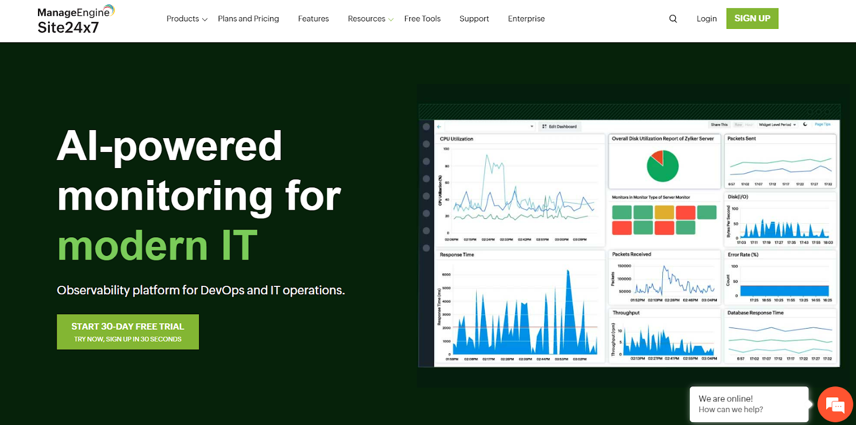
Task: Open the Widget Level Period dropdown
Action: click(777, 125)
